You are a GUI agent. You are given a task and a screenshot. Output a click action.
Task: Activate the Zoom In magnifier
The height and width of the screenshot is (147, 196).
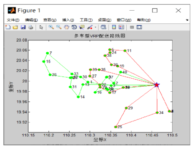(x=51, y=27)
